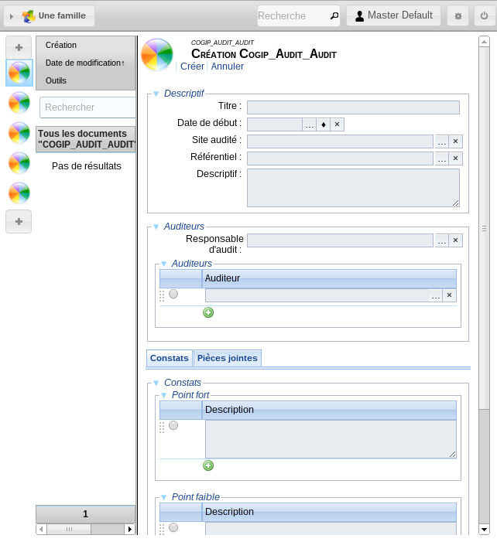Select the Auditeur row radio button
This screenshot has width=497, height=542.
click(173, 294)
